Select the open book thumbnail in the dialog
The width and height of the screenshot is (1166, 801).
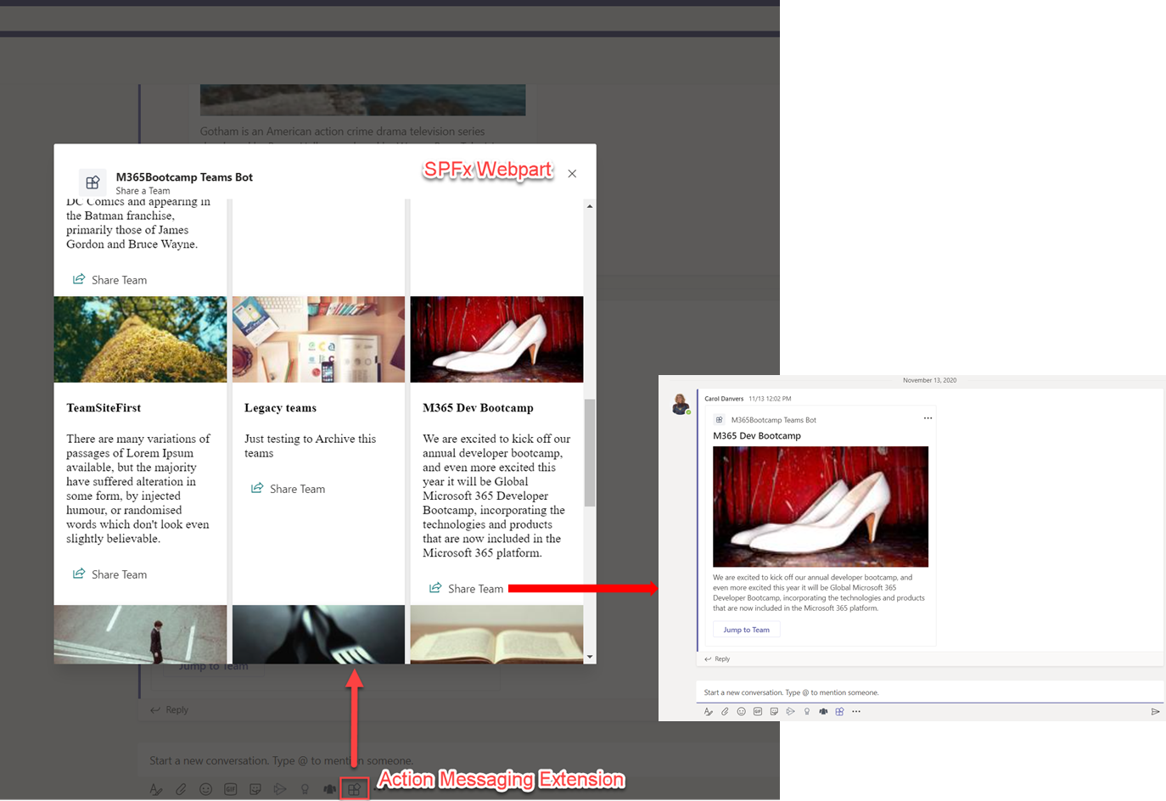pos(496,634)
